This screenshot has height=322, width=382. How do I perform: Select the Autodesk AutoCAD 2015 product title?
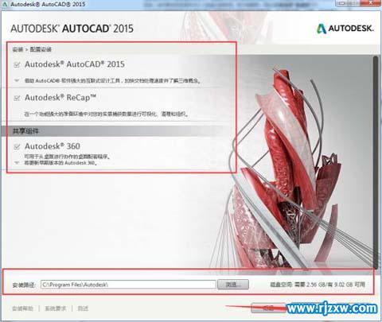tap(75, 64)
